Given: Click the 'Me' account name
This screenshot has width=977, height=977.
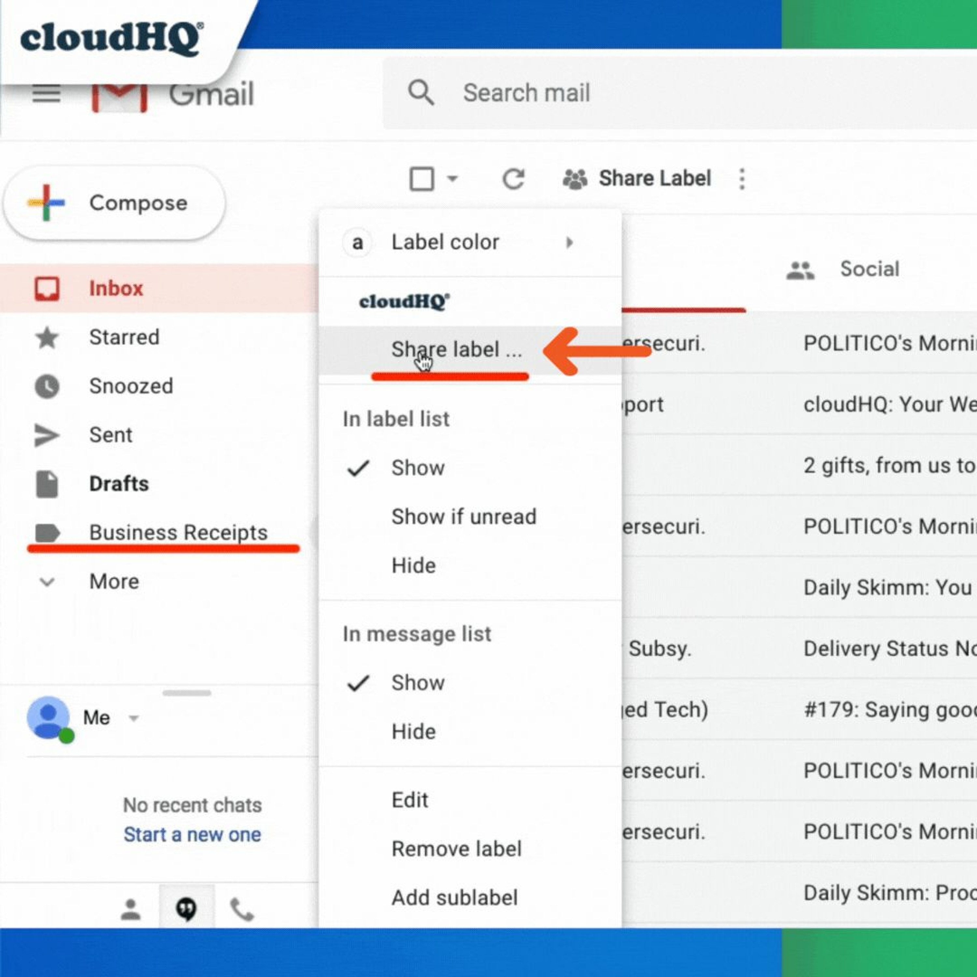Looking at the screenshot, I should tap(96, 718).
